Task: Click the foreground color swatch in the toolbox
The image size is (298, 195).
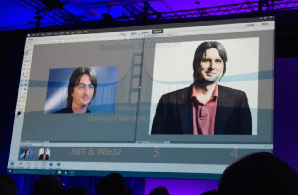Action: click(x=19, y=114)
